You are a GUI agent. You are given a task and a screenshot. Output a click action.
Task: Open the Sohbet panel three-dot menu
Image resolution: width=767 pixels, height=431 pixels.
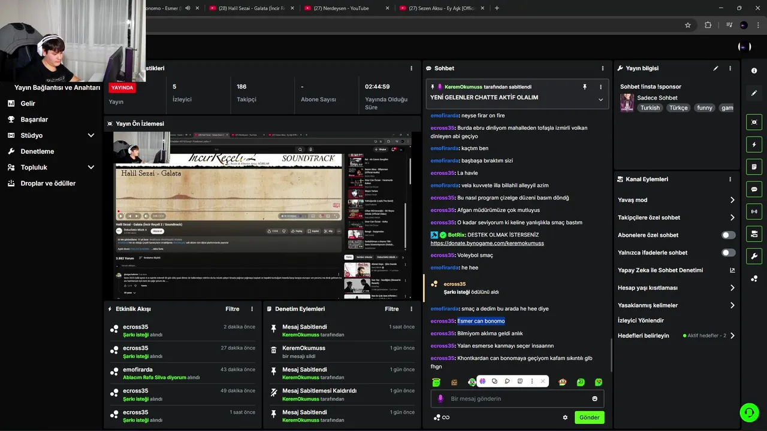tap(603, 68)
